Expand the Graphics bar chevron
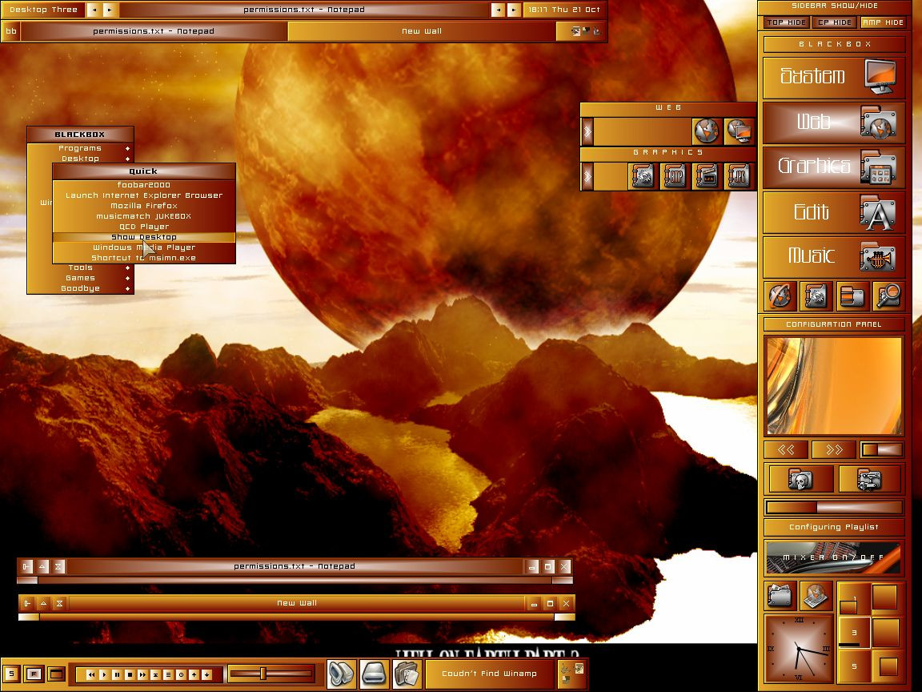922x692 pixels. [x=587, y=176]
